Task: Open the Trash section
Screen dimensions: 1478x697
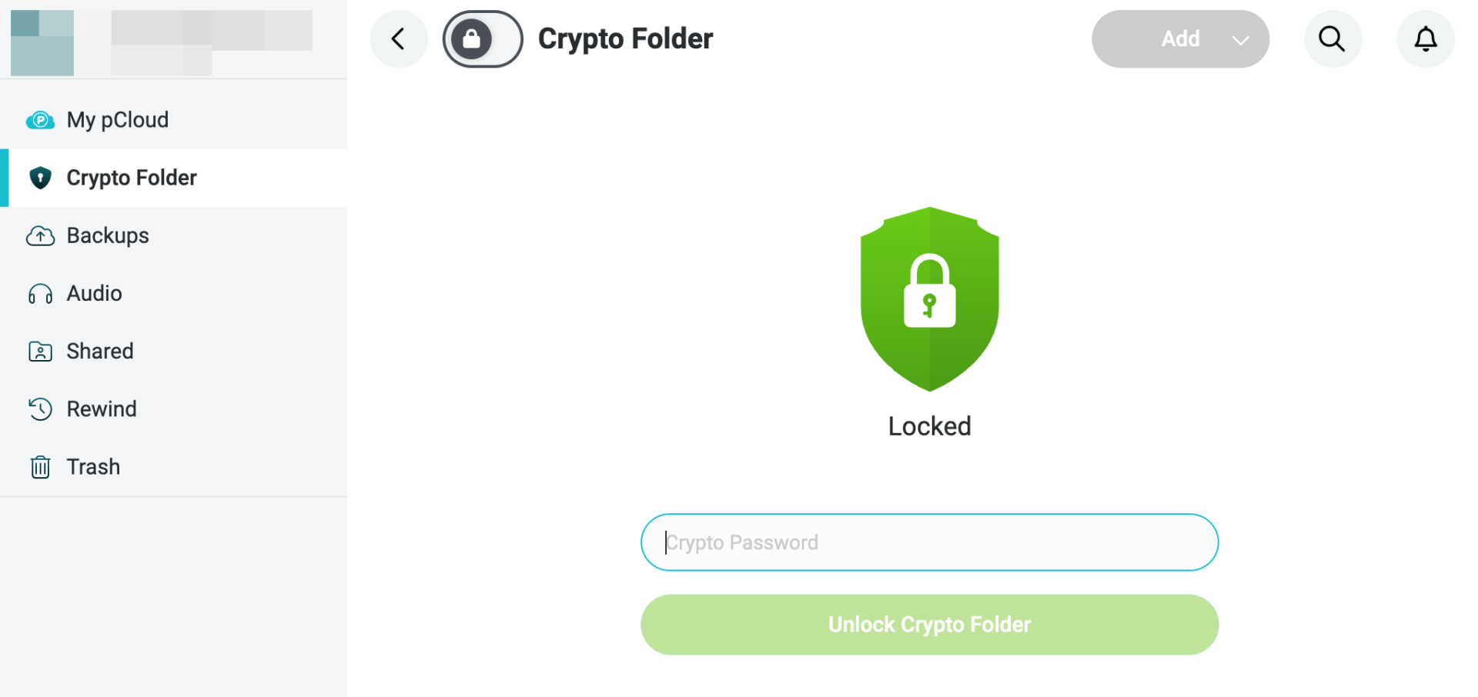Action: point(93,467)
